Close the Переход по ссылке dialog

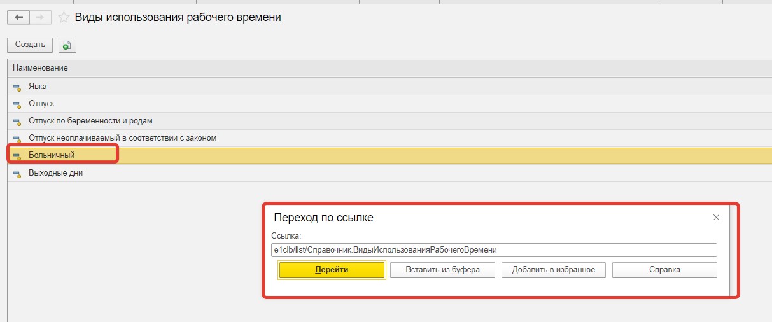point(716,218)
